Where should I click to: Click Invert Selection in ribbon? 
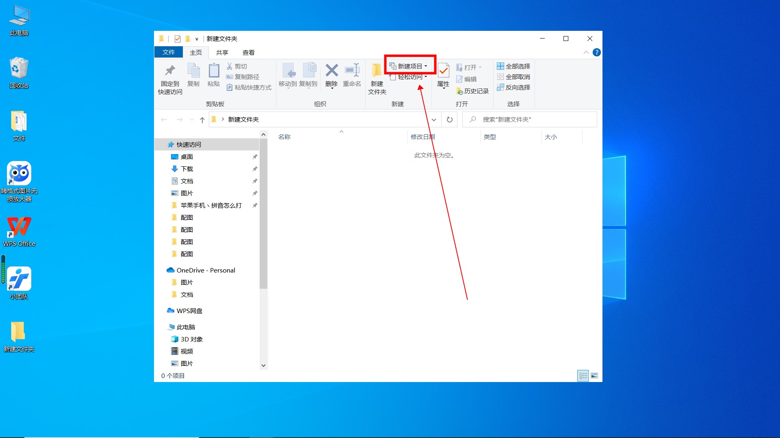pos(513,87)
